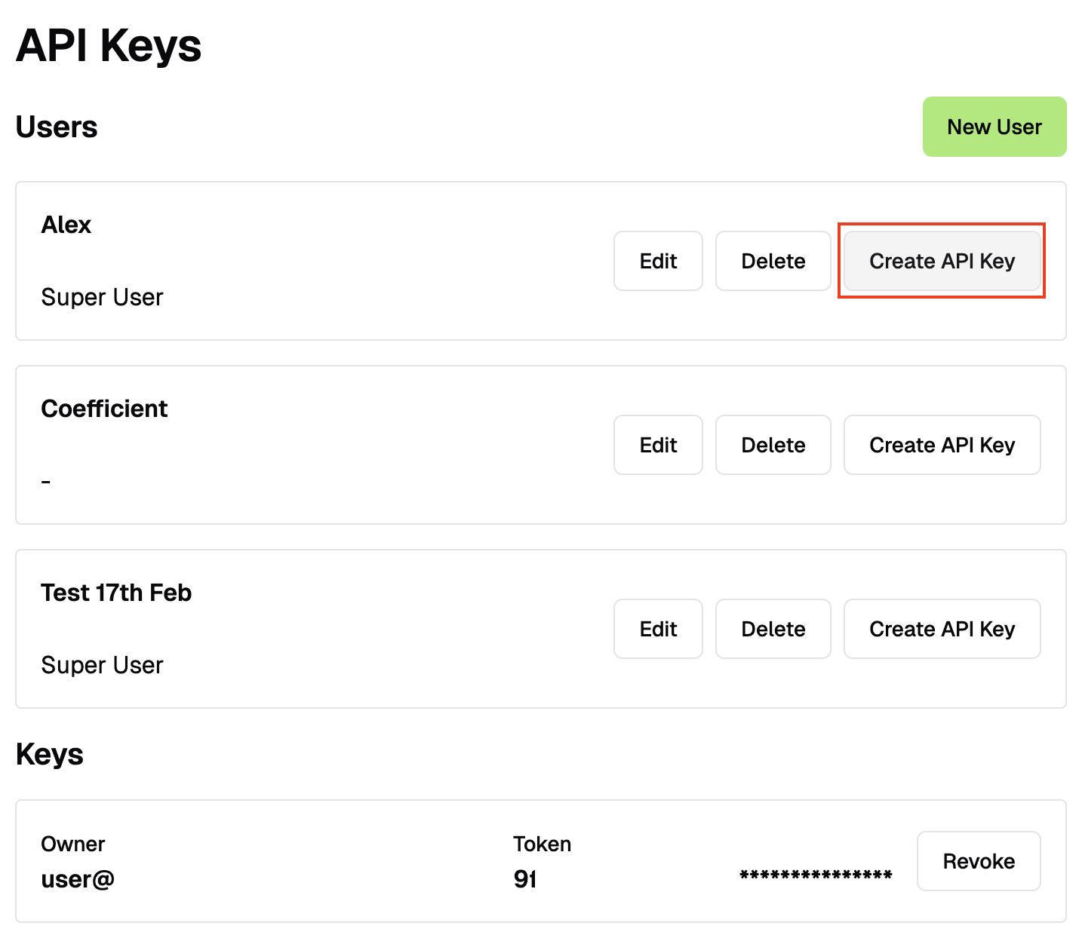Edit the Test 17th Feb user
1079x941 pixels.
[658, 629]
